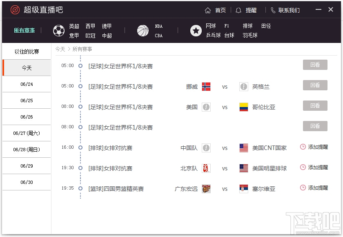Filter by NBA games
343x237 pixels.
coord(158,26)
